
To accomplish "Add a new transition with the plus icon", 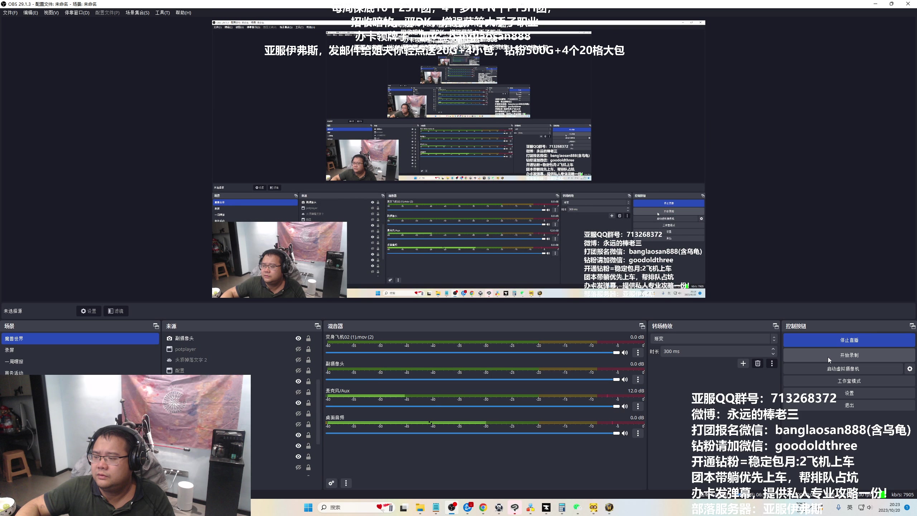I will click(x=743, y=363).
